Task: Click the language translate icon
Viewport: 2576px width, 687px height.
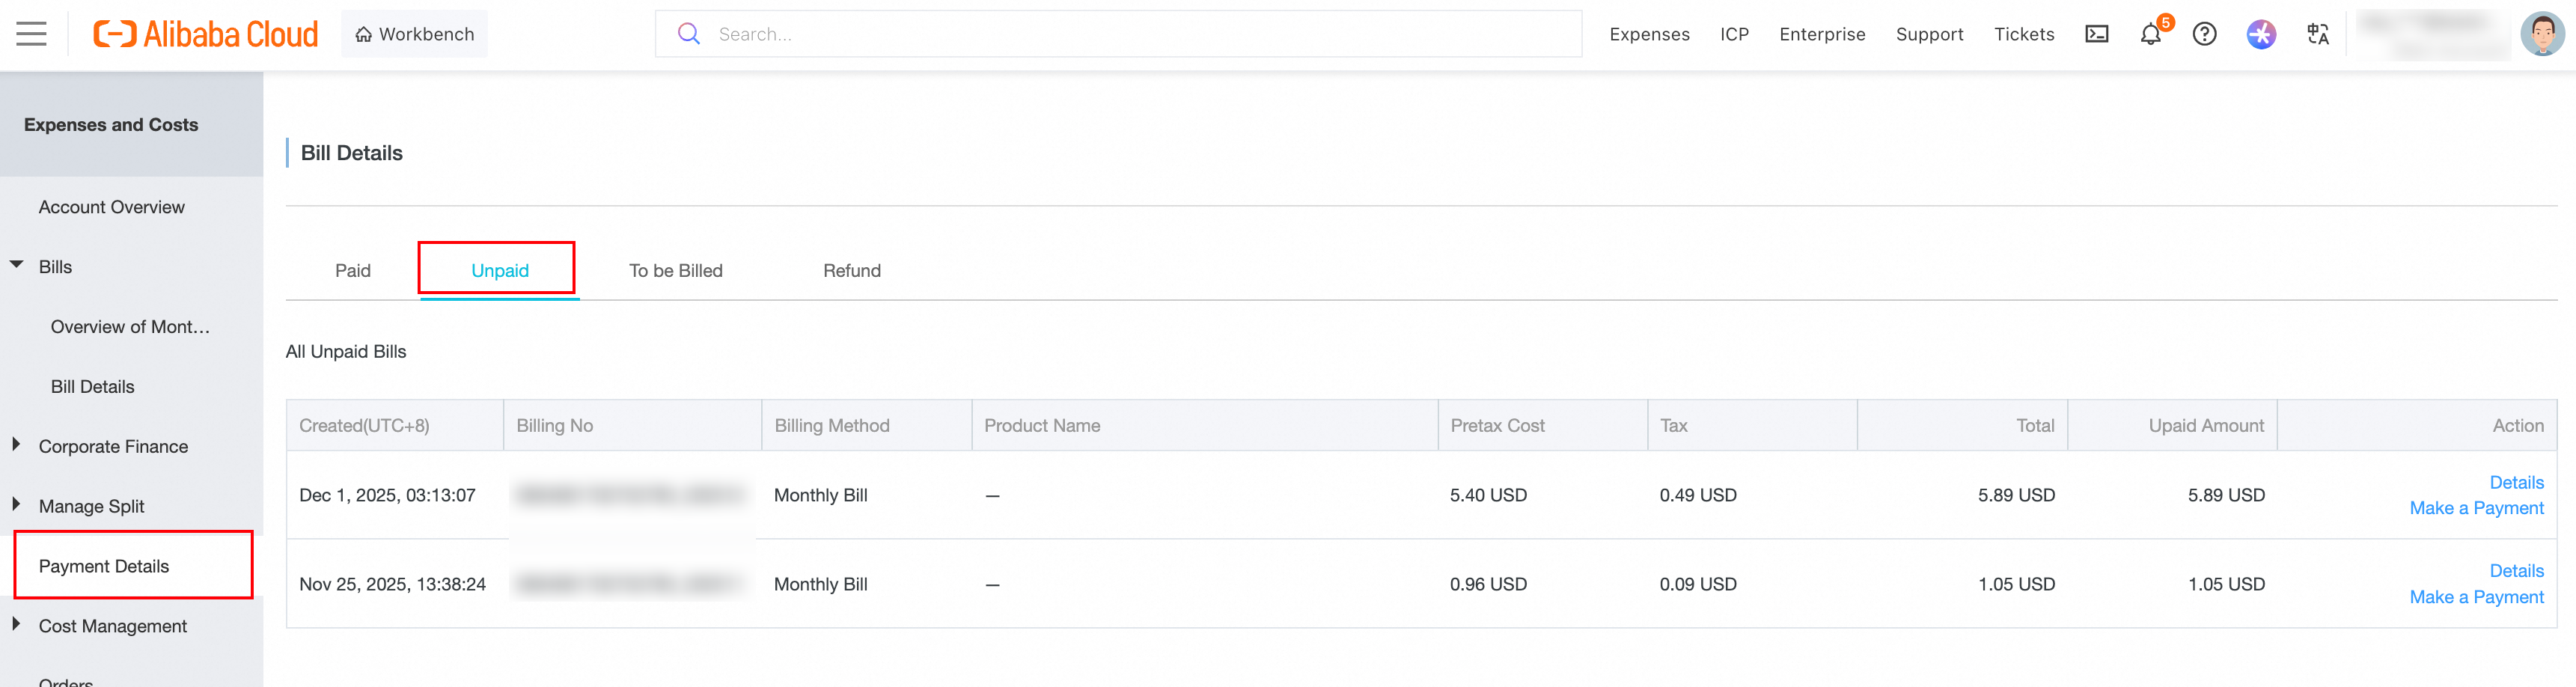Action: pyautogui.click(x=2317, y=34)
